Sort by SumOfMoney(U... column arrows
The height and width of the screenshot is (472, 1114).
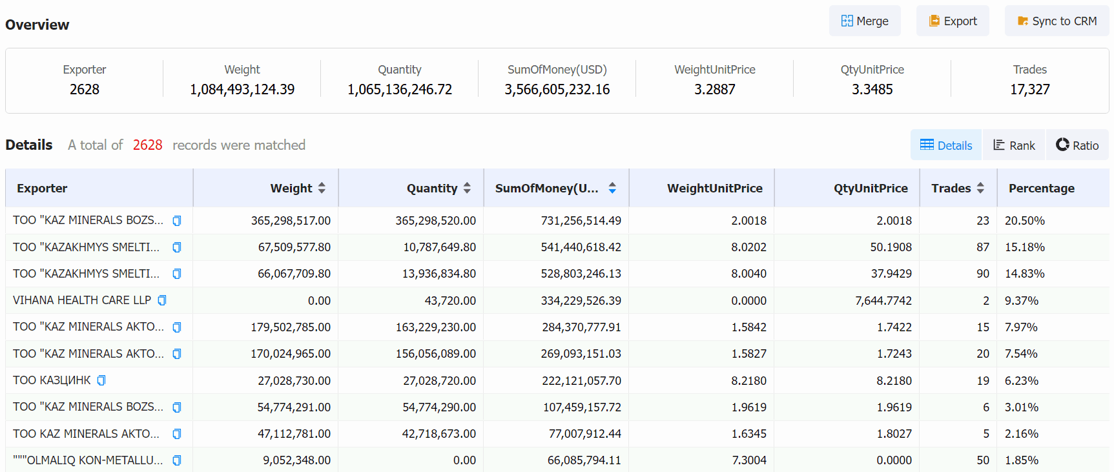point(612,188)
